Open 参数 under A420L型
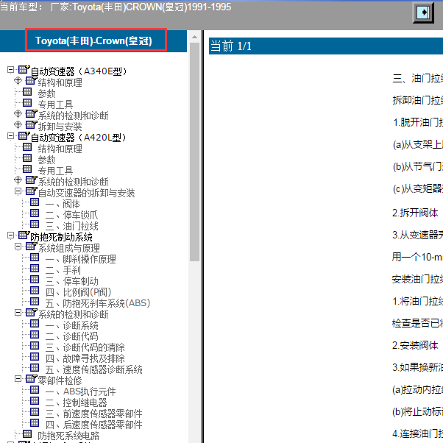443x443 pixels. pos(46,160)
